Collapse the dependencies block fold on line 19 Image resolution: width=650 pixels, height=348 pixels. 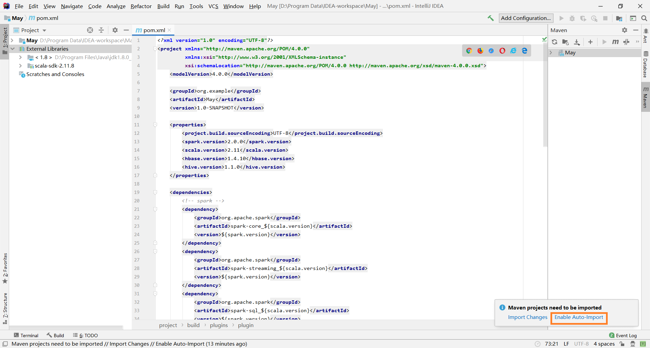[x=155, y=192]
